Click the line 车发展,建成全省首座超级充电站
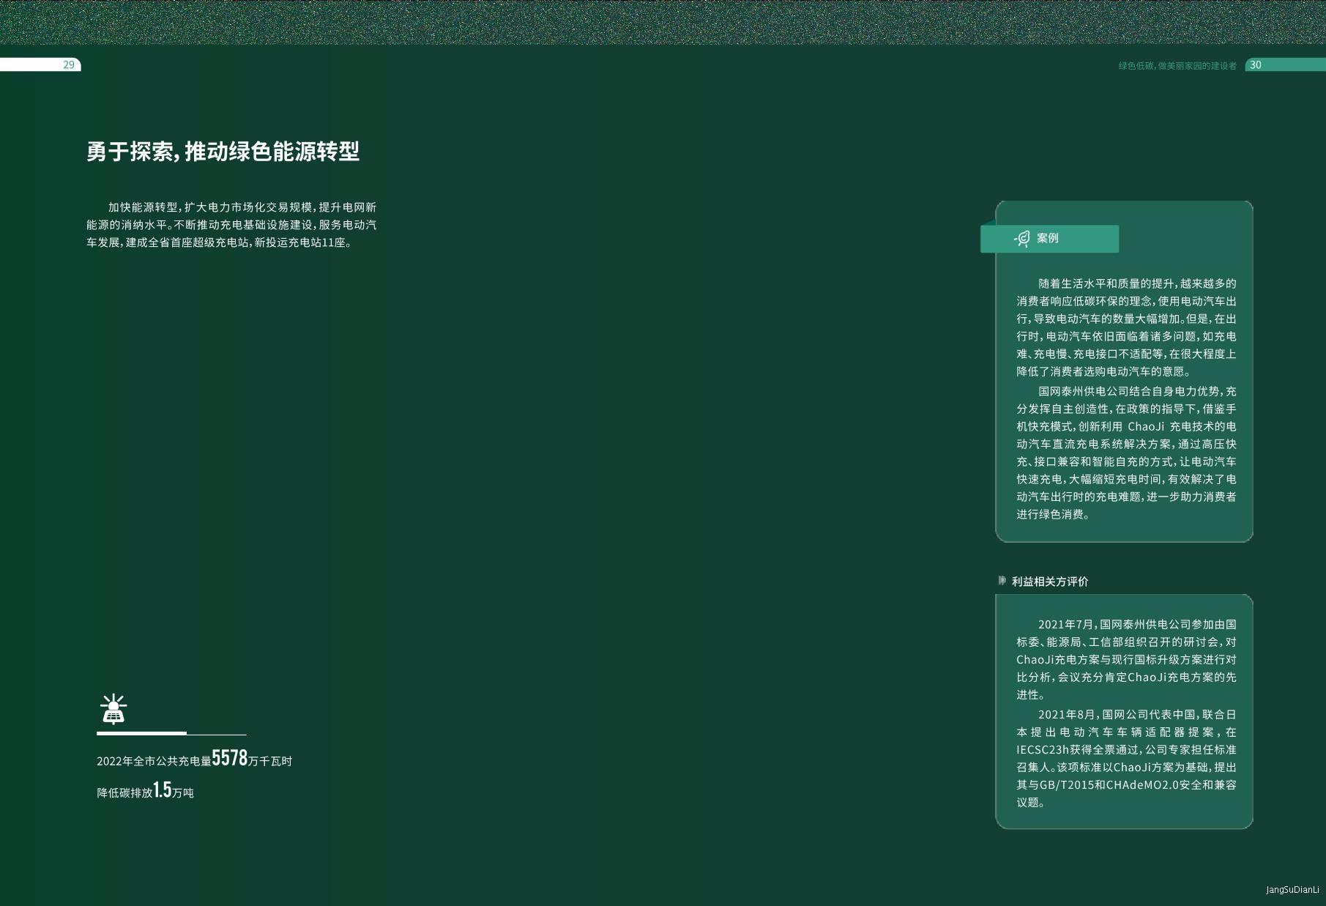Screen dimensions: 1326x906 pyautogui.click(x=220, y=242)
